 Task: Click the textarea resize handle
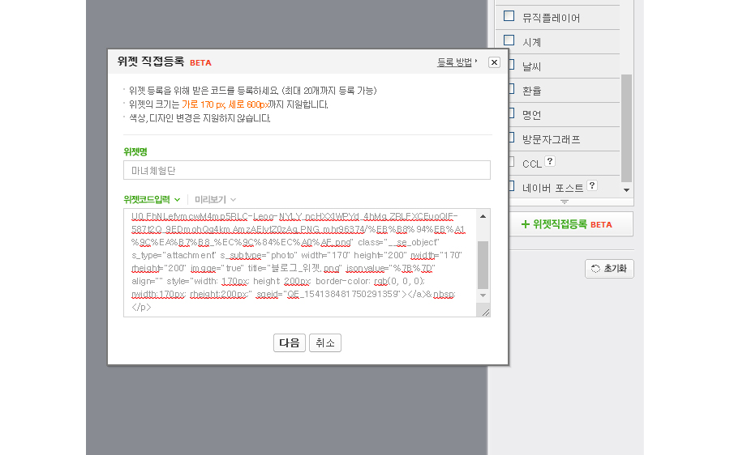pos(486,313)
